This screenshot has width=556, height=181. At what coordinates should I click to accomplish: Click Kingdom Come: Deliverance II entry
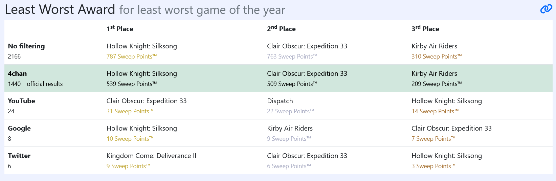point(151,156)
